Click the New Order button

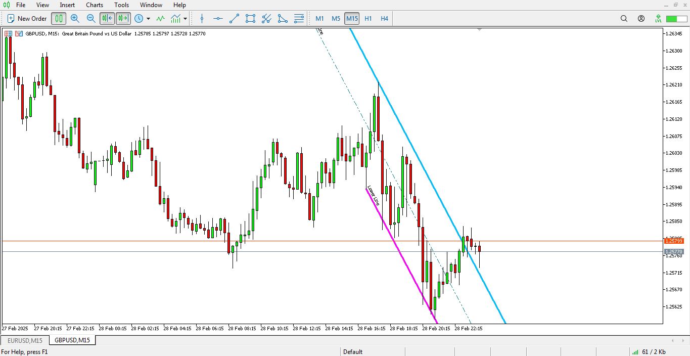(x=27, y=19)
